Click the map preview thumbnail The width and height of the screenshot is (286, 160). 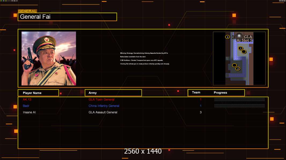pyautogui.click(x=239, y=58)
